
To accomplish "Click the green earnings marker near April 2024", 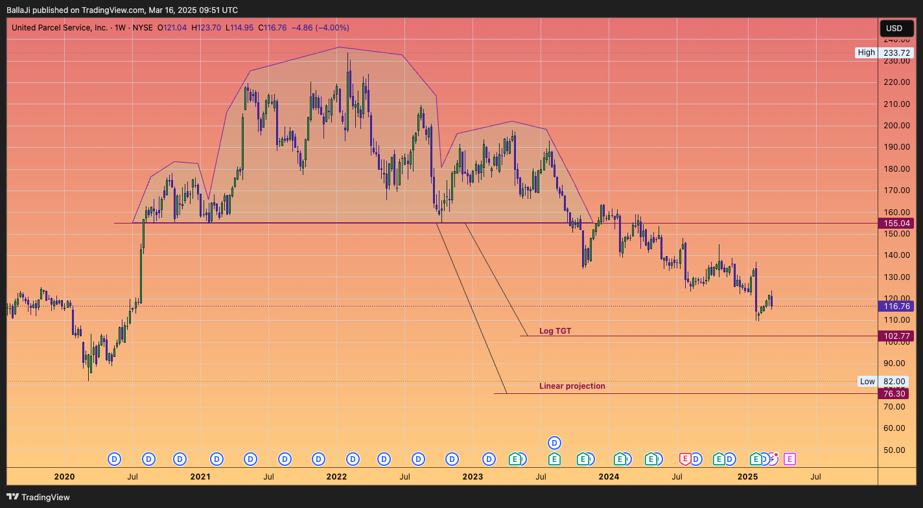I will (x=651, y=459).
